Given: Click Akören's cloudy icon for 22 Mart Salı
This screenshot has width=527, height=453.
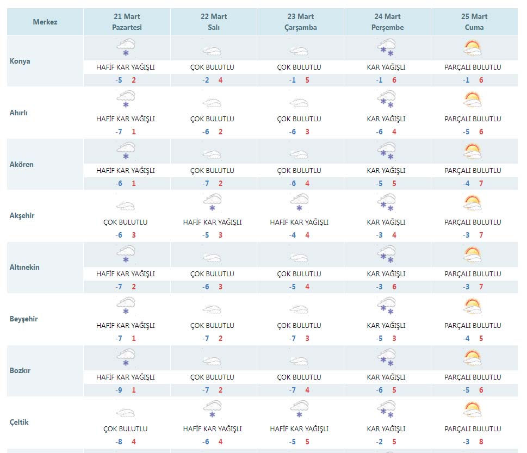Looking at the screenshot, I should coord(212,154).
